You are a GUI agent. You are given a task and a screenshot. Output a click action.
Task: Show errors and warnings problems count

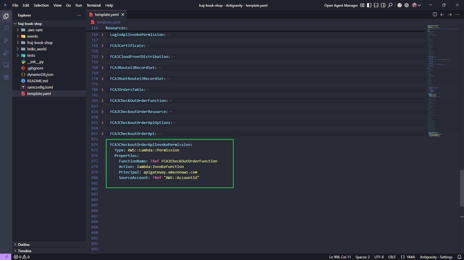click(22, 257)
